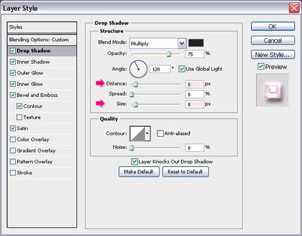Click the Noise slider handle
This screenshot has width=302, height=236.
pos(132,148)
